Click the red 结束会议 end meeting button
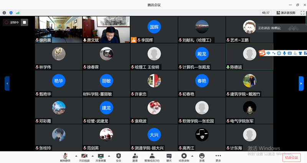Image resolution: width=307 pixels, height=163 pixels. [291, 157]
